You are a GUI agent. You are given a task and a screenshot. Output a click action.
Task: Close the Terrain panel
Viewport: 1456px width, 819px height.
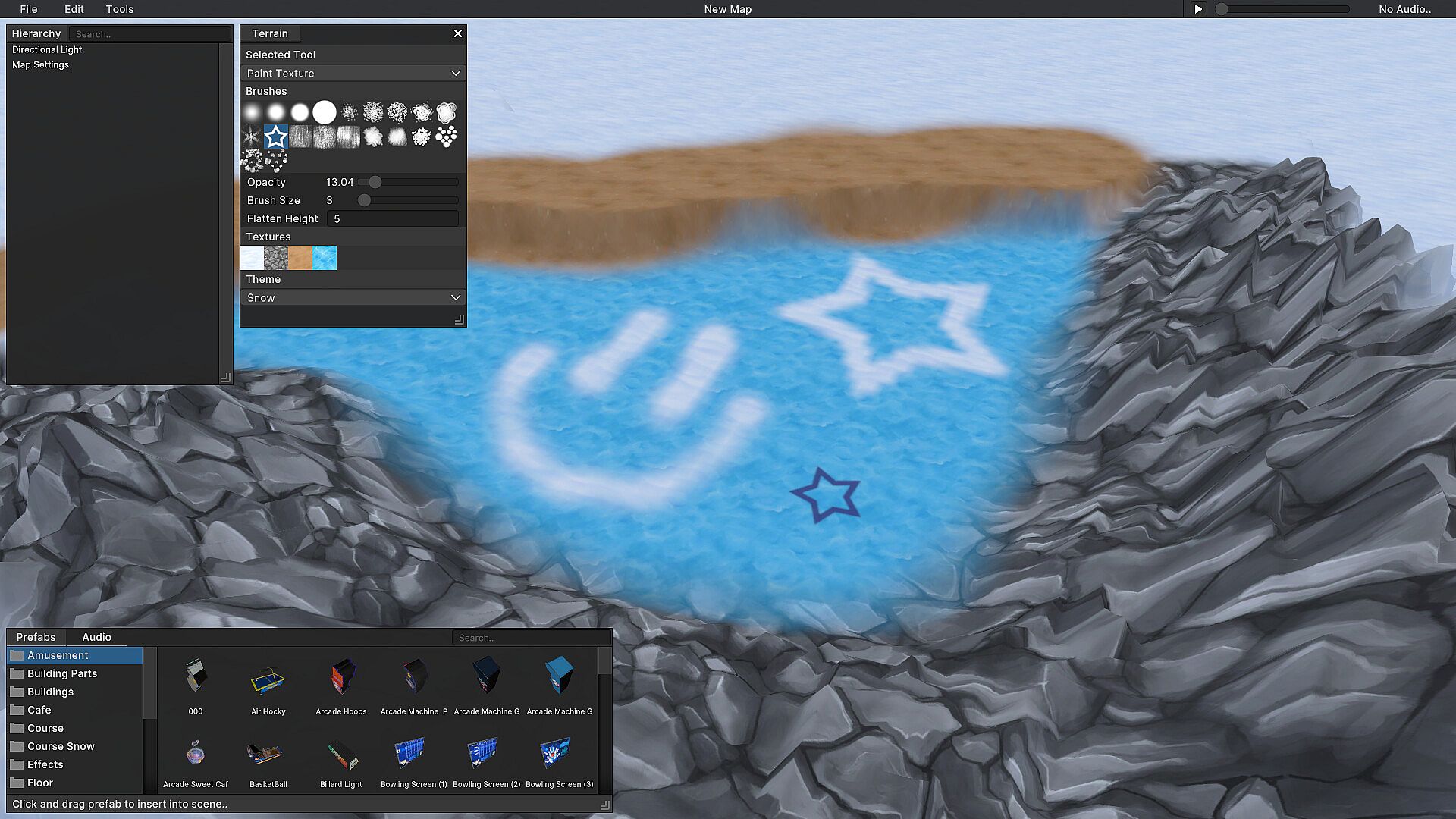458,33
